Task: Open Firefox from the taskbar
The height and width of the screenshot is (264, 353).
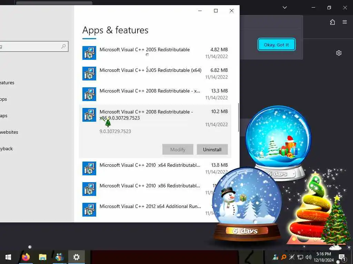Action: point(26,257)
